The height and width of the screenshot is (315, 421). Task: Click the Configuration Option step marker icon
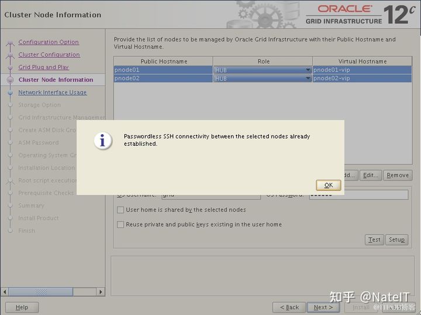click(10, 43)
